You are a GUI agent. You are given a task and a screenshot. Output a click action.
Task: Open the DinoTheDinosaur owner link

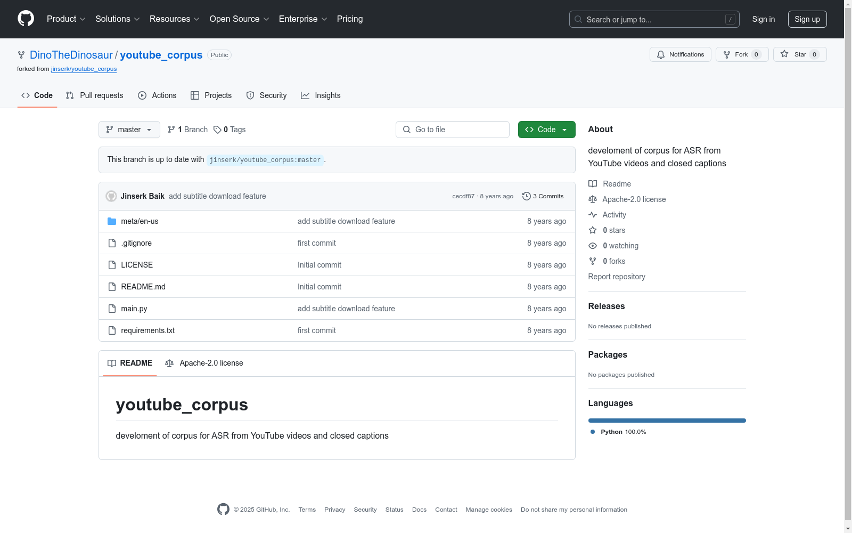tap(71, 55)
